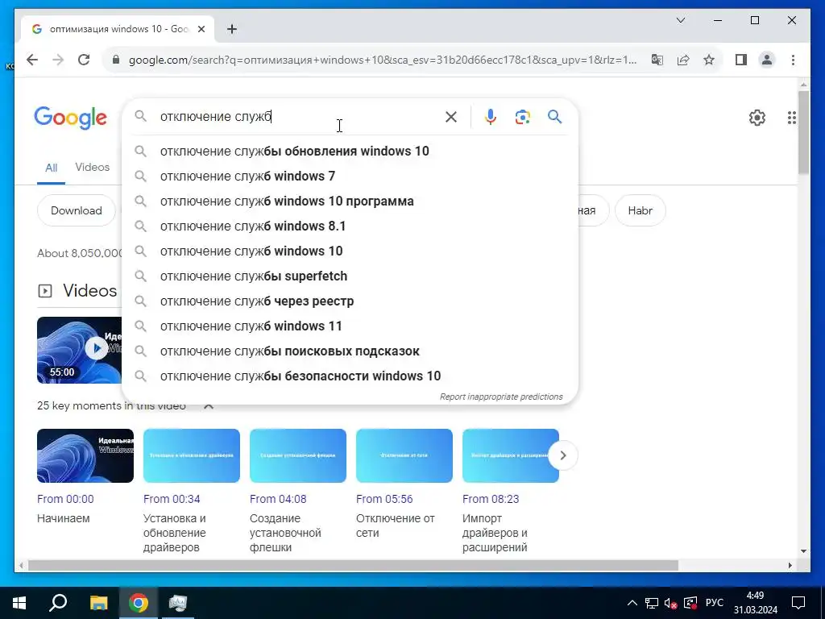The height and width of the screenshot is (619, 825).
Task: Open Google quick settings gear
Action: pos(757,118)
